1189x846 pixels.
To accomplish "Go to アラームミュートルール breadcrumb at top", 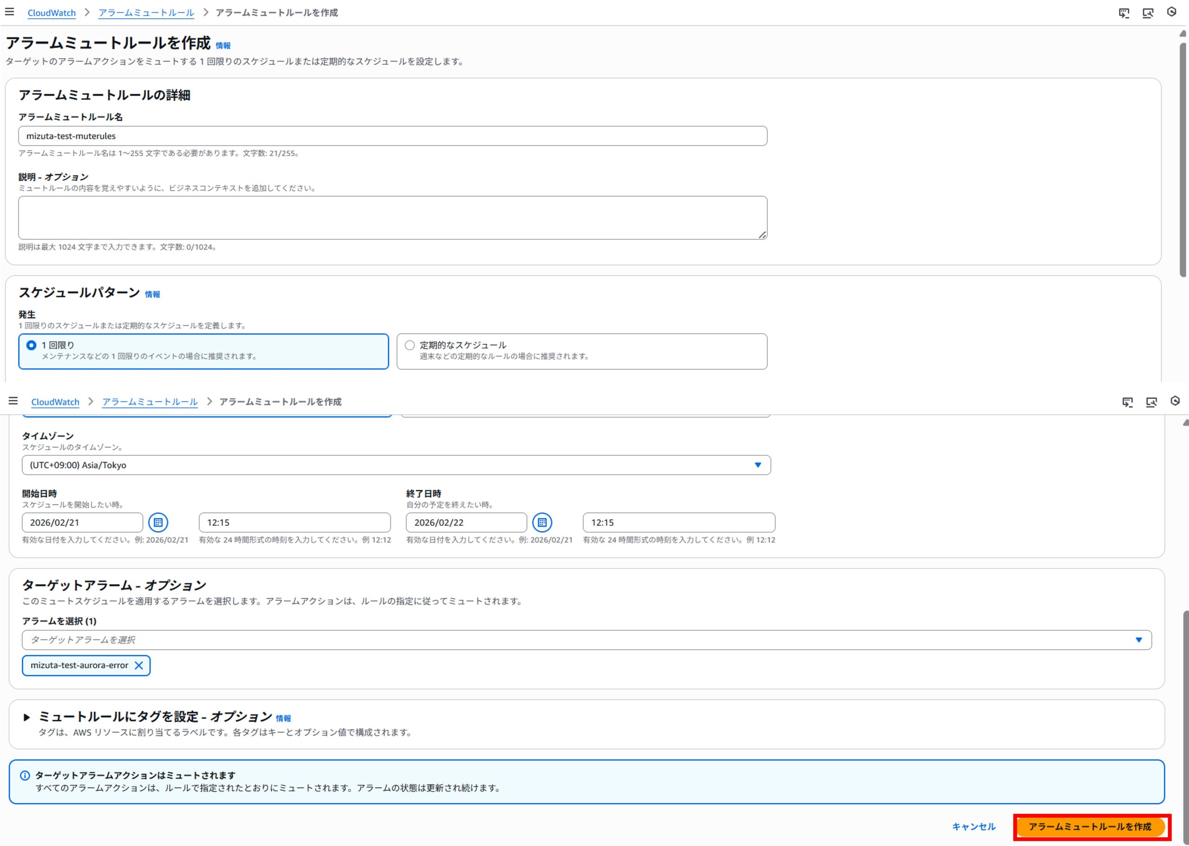I will (x=146, y=13).
